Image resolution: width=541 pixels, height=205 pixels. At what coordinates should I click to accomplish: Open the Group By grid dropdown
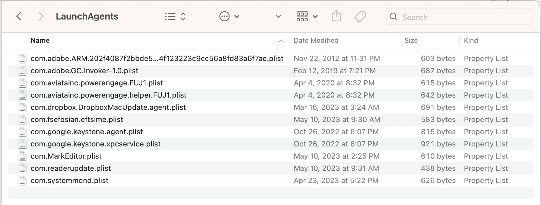tap(307, 16)
